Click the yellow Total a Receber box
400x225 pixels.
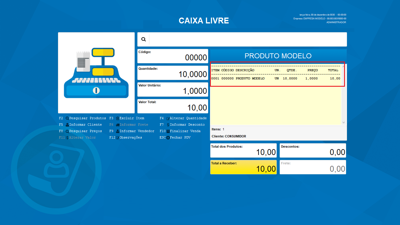(243, 167)
